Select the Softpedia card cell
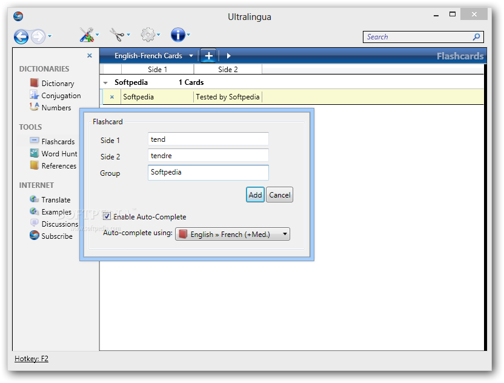Image resolution: width=504 pixels, height=383 pixels. point(157,97)
